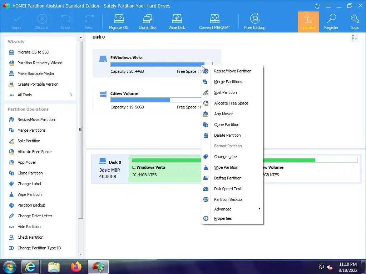The height and width of the screenshot is (274, 366).
Task: Click the orange Upgrade button
Action: (x=308, y=22)
